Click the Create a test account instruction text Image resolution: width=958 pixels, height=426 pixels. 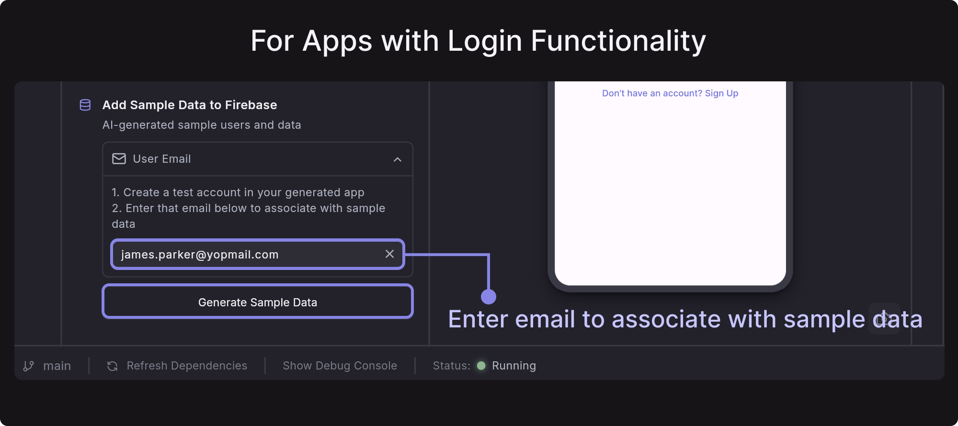238,192
